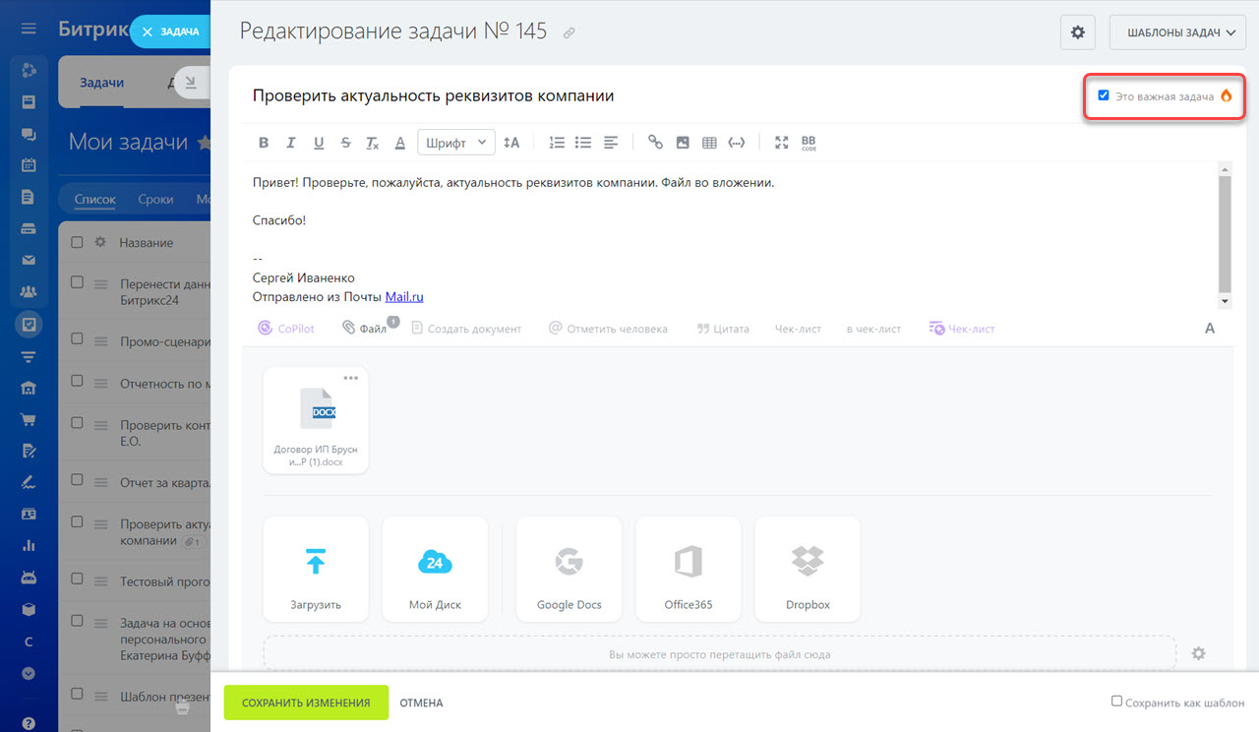Insert spoiler block icon

[x=737, y=143]
